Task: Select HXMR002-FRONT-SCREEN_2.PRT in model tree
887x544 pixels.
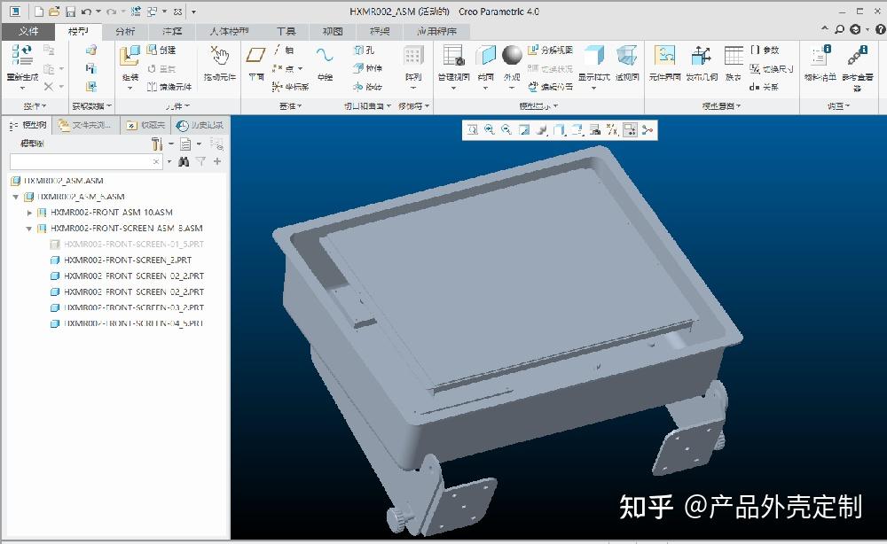Action: pos(128,260)
